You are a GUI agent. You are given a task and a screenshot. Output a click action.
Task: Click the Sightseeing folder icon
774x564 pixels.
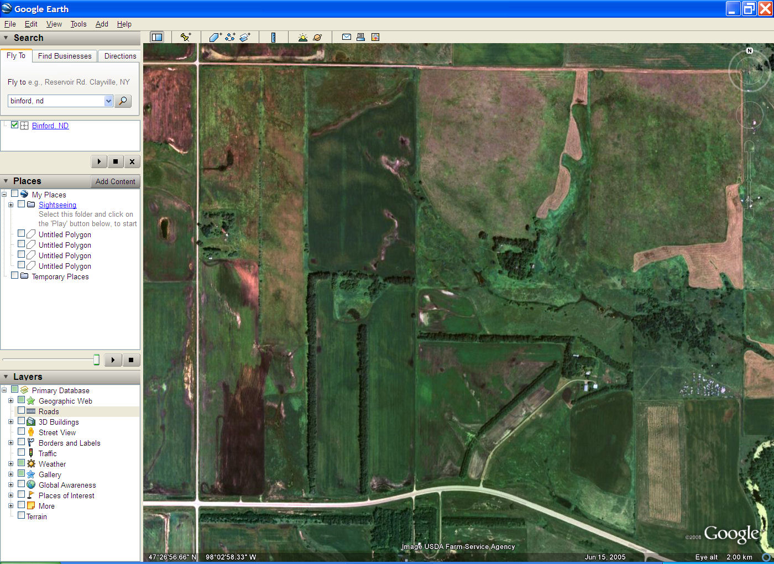(31, 205)
